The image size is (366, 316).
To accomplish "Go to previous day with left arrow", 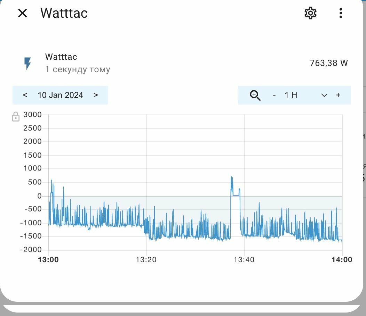I will 25,95.
